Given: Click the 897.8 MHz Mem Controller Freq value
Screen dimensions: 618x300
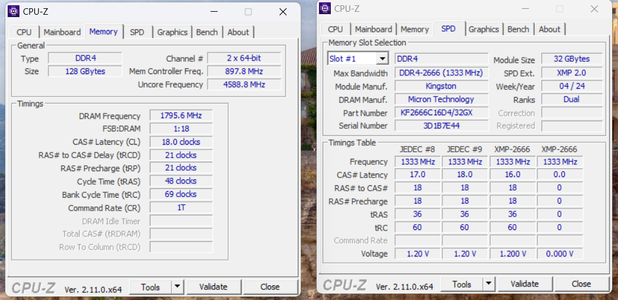Looking at the screenshot, I should click(244, 71).
